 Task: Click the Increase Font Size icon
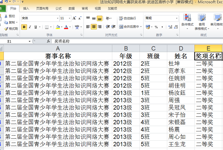pyautogui.click(x=75, y=18)
